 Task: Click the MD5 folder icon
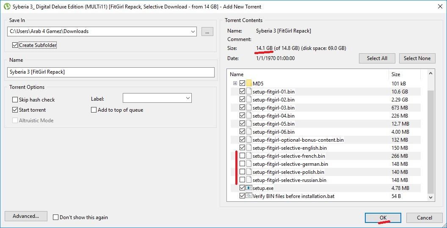click(249, 83)
